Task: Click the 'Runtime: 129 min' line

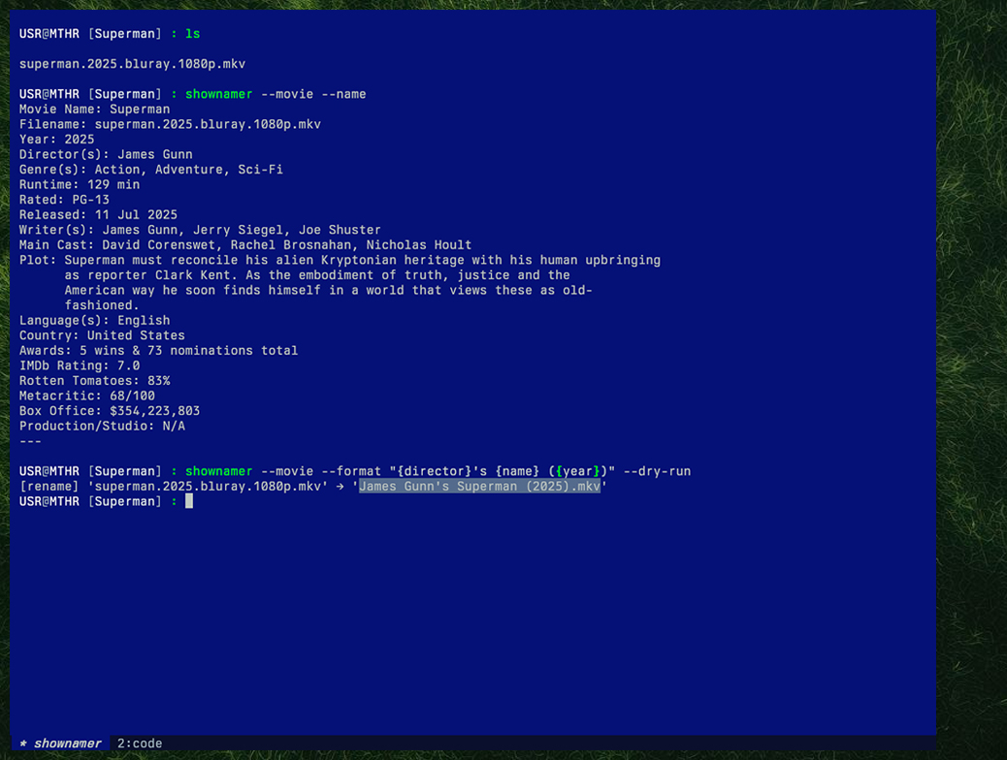Action: pos(80,185)
